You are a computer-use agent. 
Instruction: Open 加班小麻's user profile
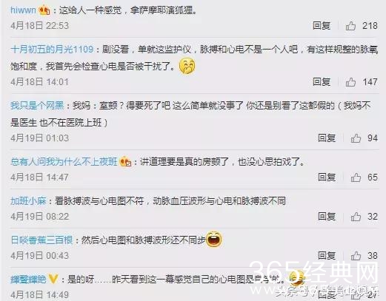coord(28,201)
